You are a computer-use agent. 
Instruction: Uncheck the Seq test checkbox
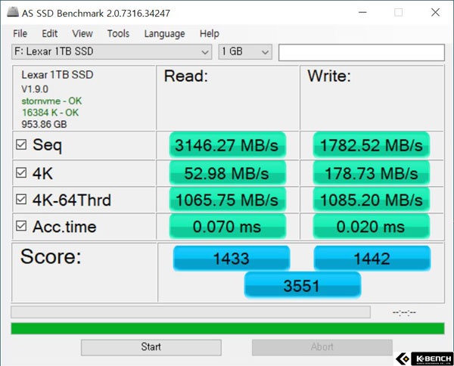tap(21, 144)
